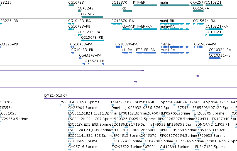Click transcript CG43243-RA
The width and height of the screenshot is (237, 151).
click(x=80, y=35)
